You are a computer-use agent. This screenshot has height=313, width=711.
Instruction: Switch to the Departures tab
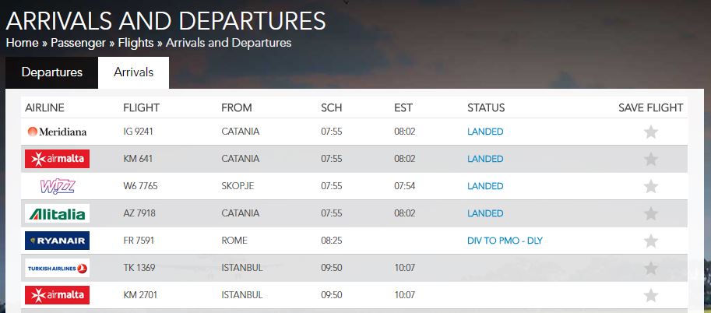[x=51, y=72]
